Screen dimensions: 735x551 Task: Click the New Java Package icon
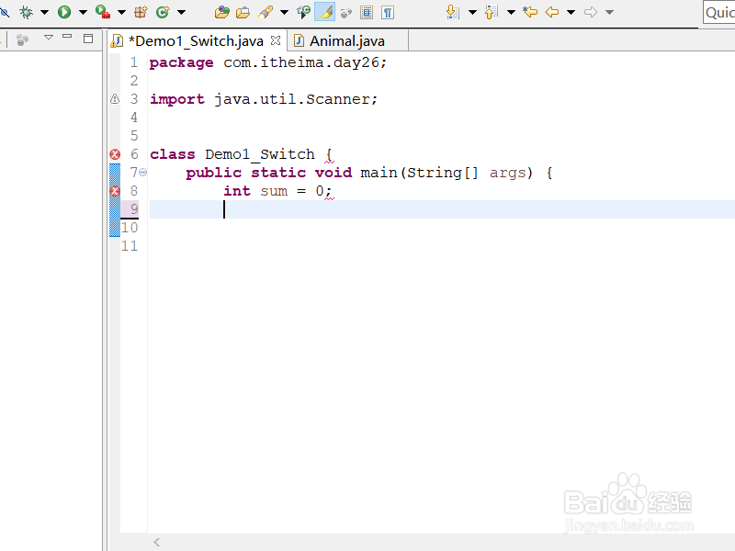pos(141,12)
